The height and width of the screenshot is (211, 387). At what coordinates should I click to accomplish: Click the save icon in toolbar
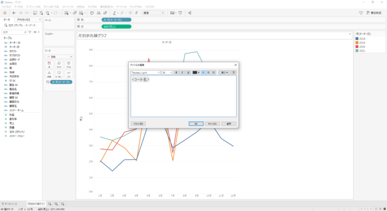(35, 13)
